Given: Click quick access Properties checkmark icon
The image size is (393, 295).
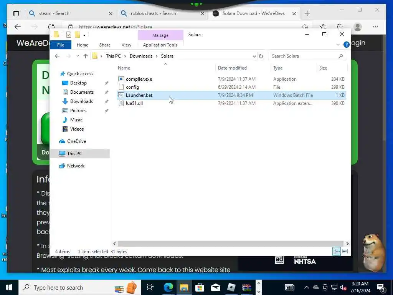Looking at the screenshot, I should click(68, 35).
